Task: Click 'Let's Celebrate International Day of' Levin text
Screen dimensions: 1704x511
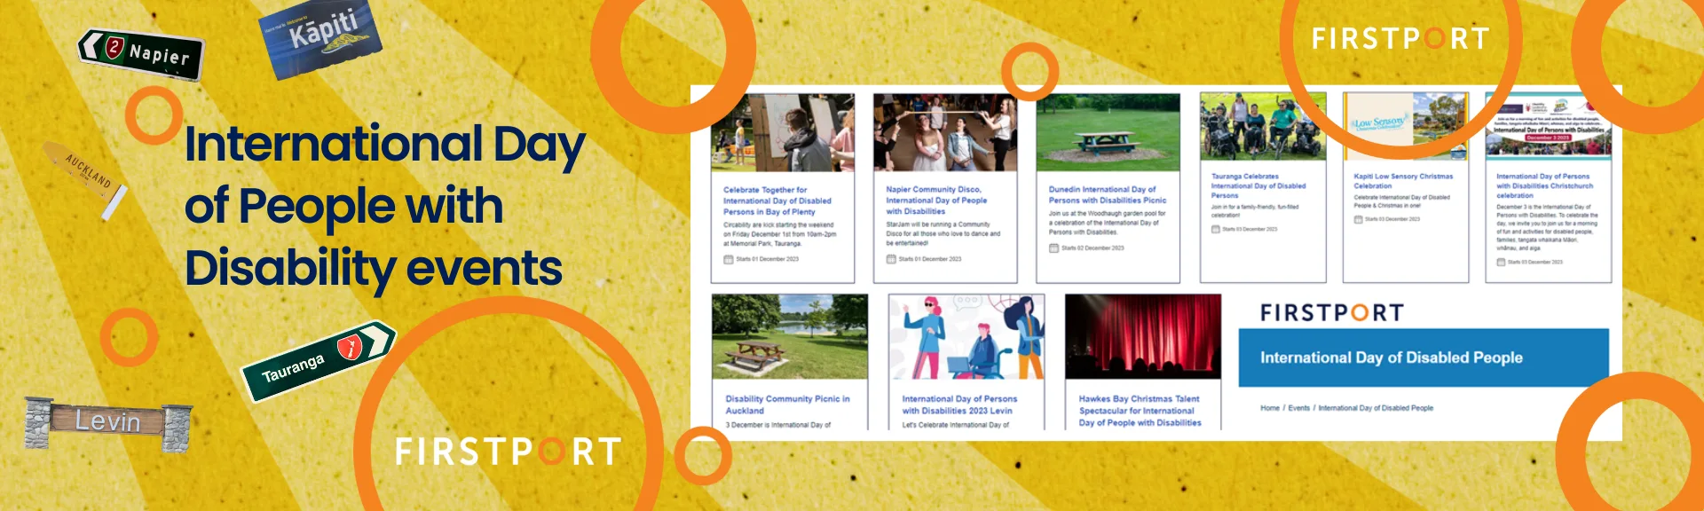Action: (955, 425)
